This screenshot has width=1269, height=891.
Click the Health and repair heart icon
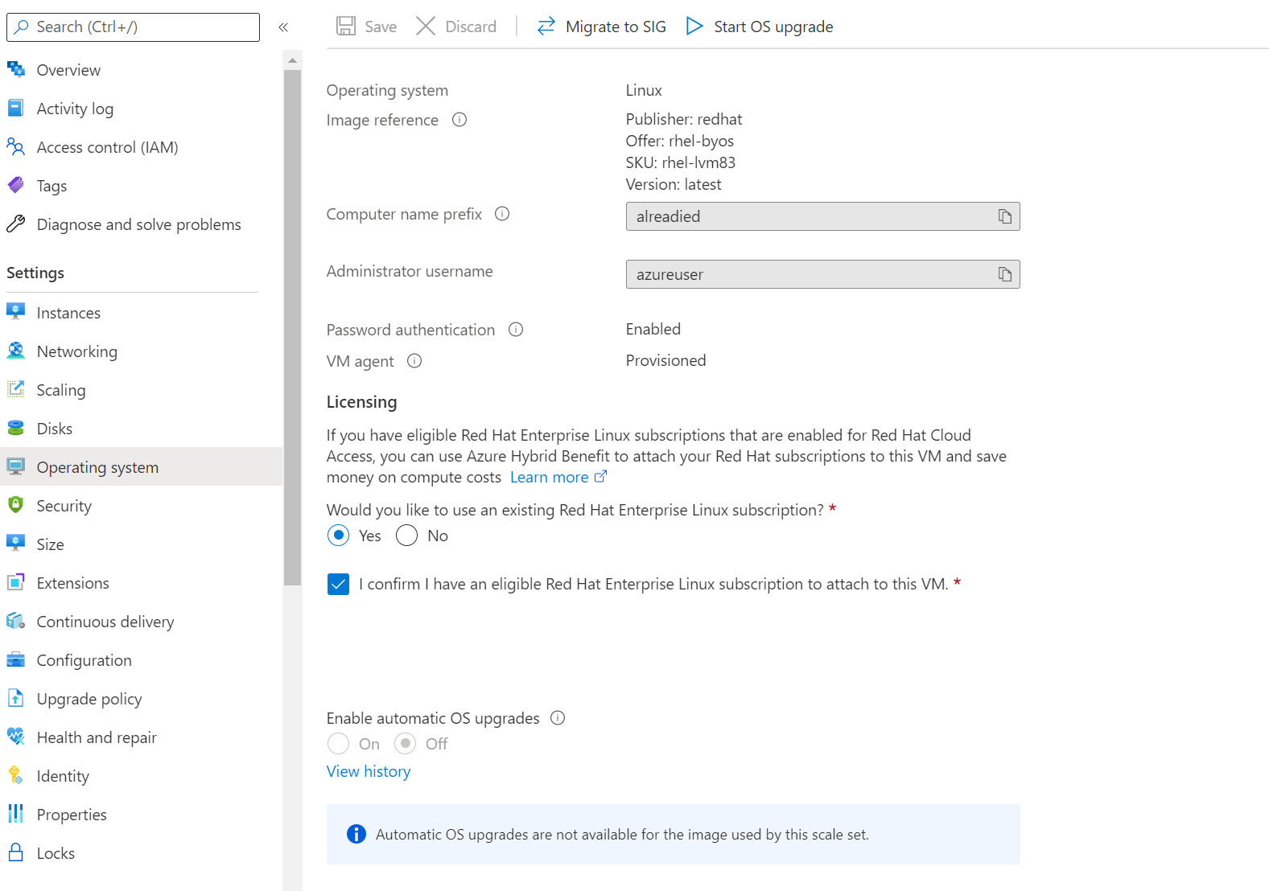click(x=16, y=737)
